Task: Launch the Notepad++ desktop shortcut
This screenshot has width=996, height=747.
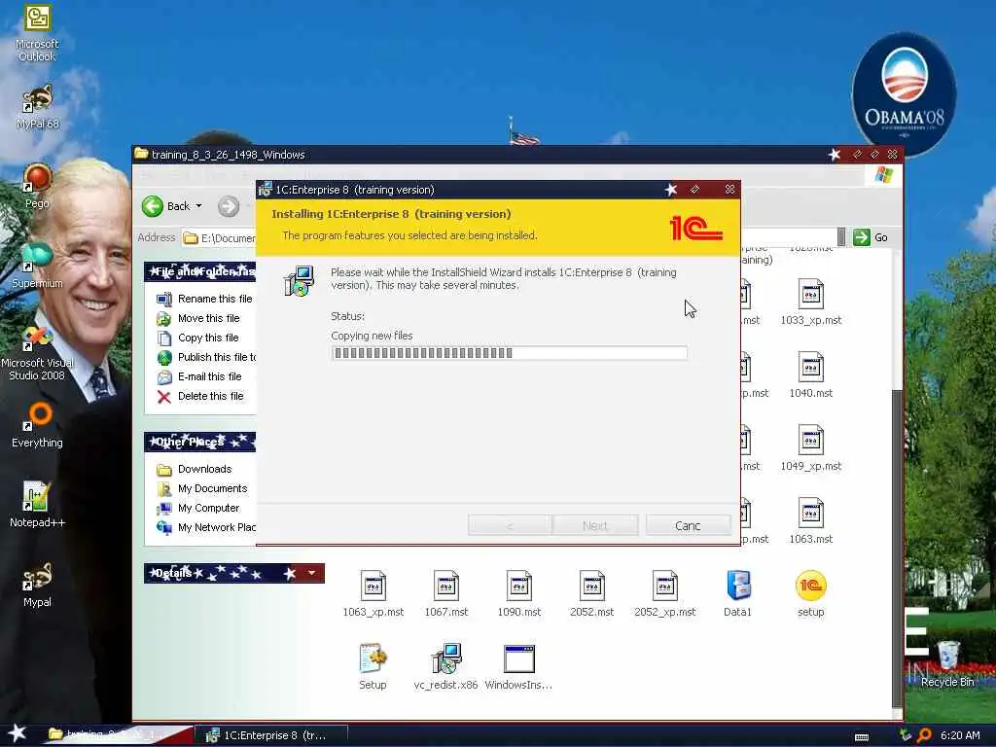Action: [x=37, y=505]
